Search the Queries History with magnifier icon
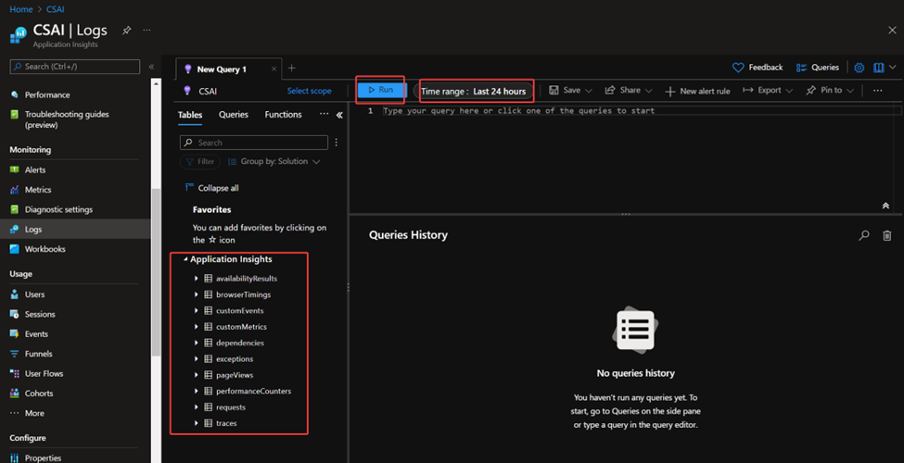The image size is (904, 463). point(863,235)
